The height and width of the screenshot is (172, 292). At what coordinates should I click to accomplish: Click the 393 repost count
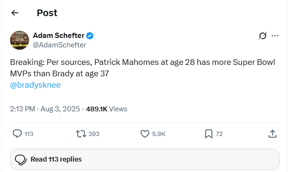tap(94, 134)
